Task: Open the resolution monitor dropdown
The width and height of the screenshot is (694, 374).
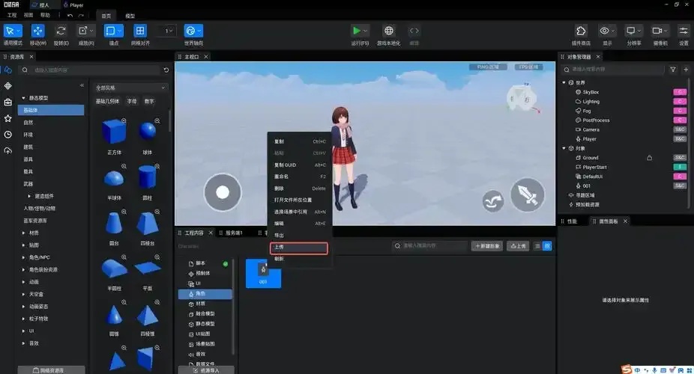Action: click(x=633, y=31)
